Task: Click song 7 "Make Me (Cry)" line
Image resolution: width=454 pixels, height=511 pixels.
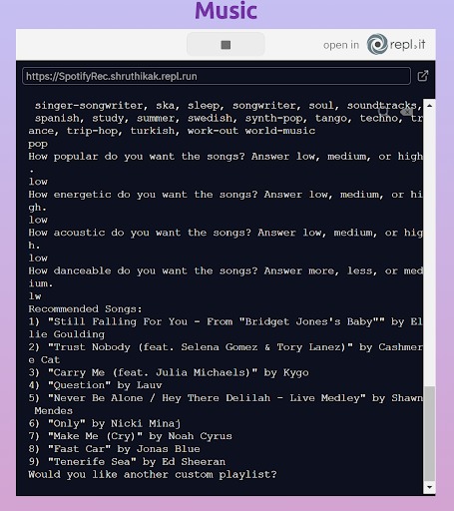Action: [130, 436]
